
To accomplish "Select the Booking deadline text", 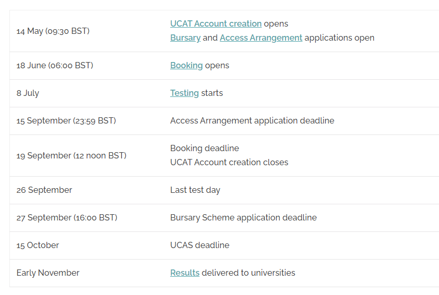I will pyautogui.click(x=205, y=149).
